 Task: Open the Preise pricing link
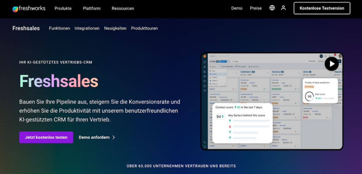click(x=256, y=8)
